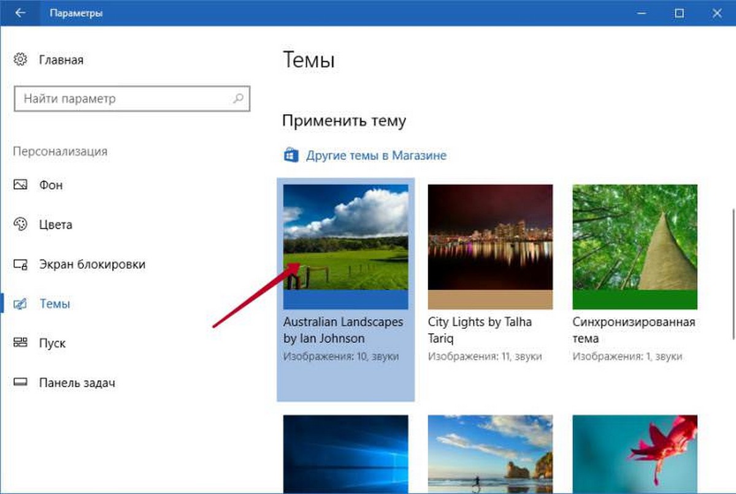Click the picture icon beside Фон

[20, 185]
